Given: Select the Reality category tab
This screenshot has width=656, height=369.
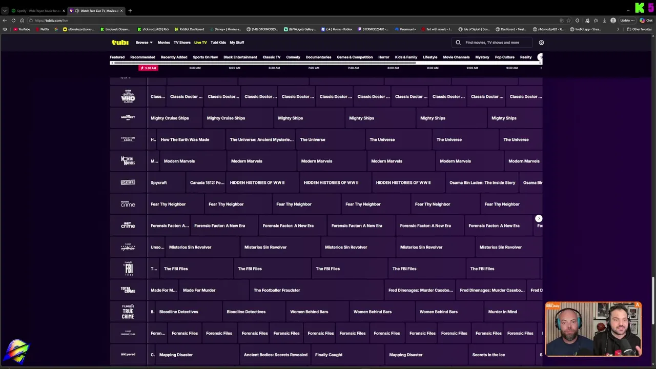Looking at the screenshot, I should pos(526,57).
